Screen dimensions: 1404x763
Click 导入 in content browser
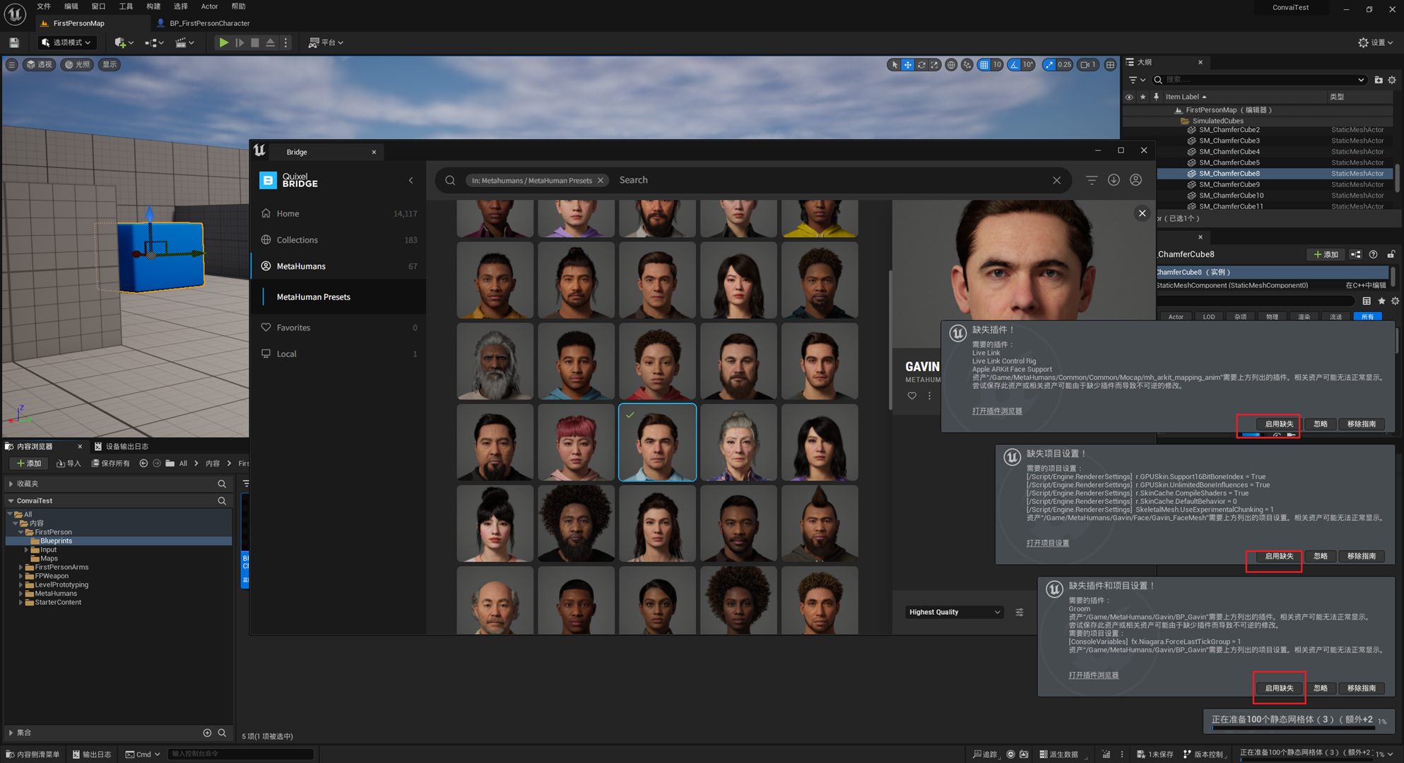click(69, 464)
